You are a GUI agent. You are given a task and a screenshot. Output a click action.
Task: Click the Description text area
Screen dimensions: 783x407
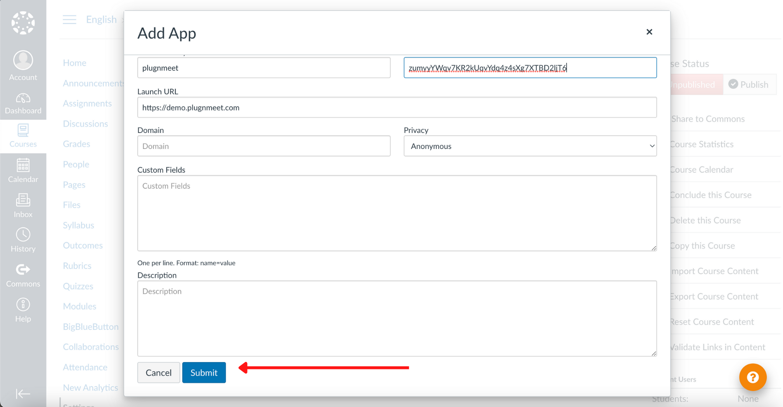[397, 319]
